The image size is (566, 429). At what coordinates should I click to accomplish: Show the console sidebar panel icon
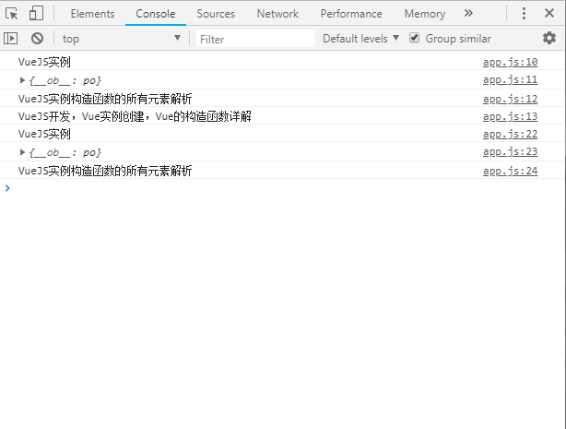(x=10, y=39)
